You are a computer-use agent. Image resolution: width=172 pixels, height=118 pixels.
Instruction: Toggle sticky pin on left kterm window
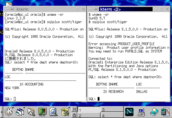pos(12,9)
